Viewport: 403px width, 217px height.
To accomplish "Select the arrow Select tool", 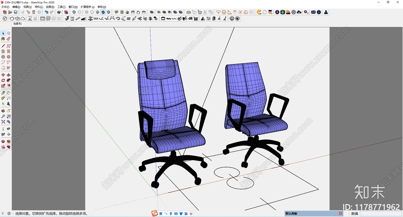I will pos(3,33).
